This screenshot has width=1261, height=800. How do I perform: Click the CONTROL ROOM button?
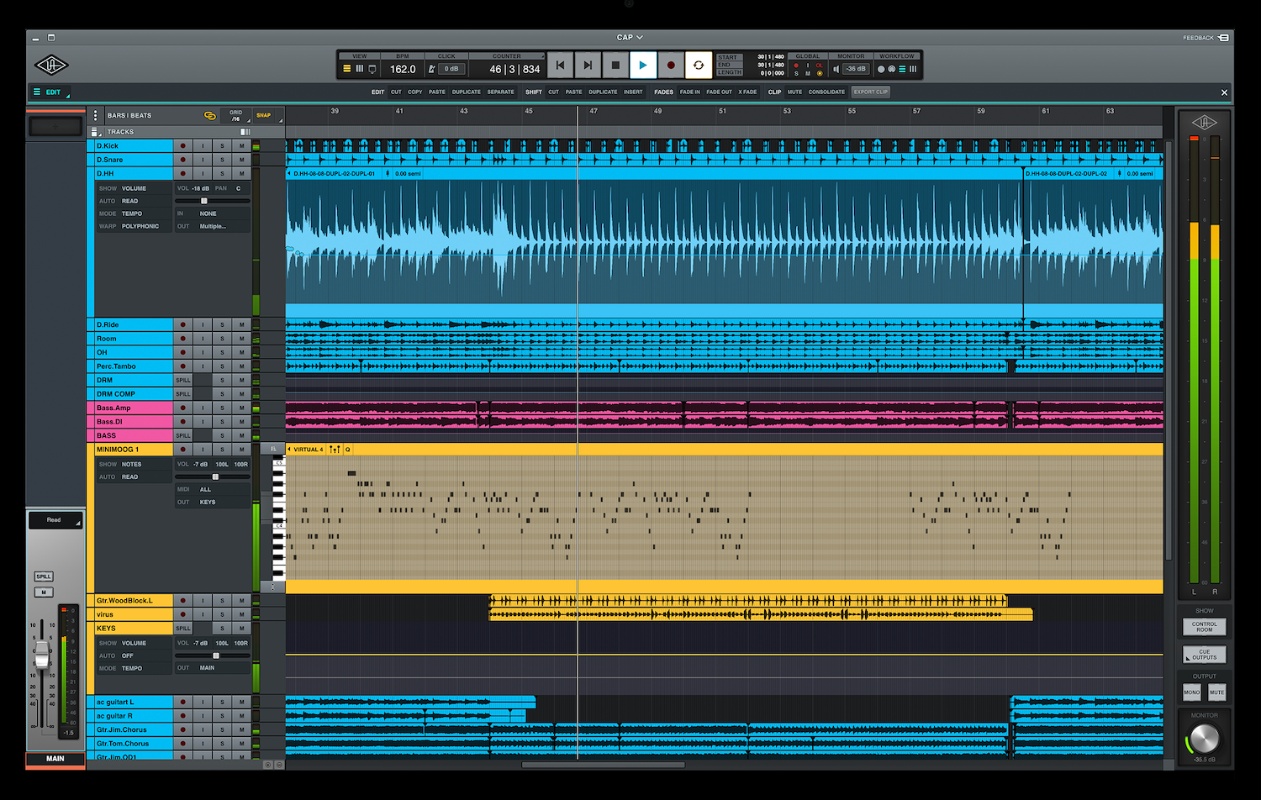click(x=1204, y=627)
